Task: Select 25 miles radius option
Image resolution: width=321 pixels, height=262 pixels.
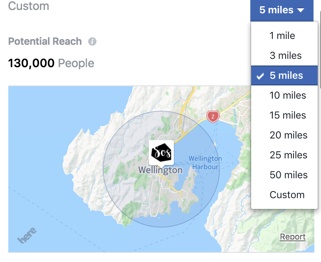Action: point(284,155)
